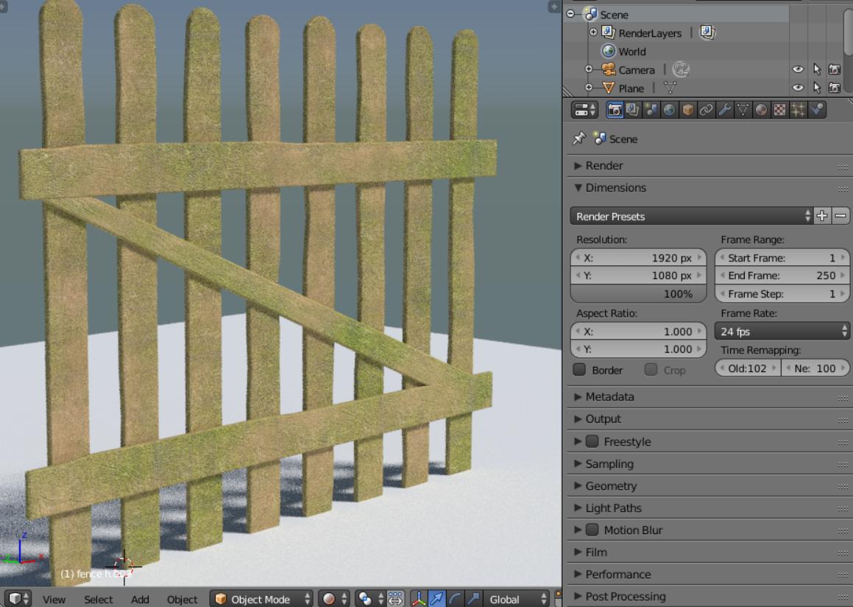Image resolution: width=853 pixels, height=607 pixels.
Task: Toggle Camera renderability camera icon
Action: coord(835,70)
